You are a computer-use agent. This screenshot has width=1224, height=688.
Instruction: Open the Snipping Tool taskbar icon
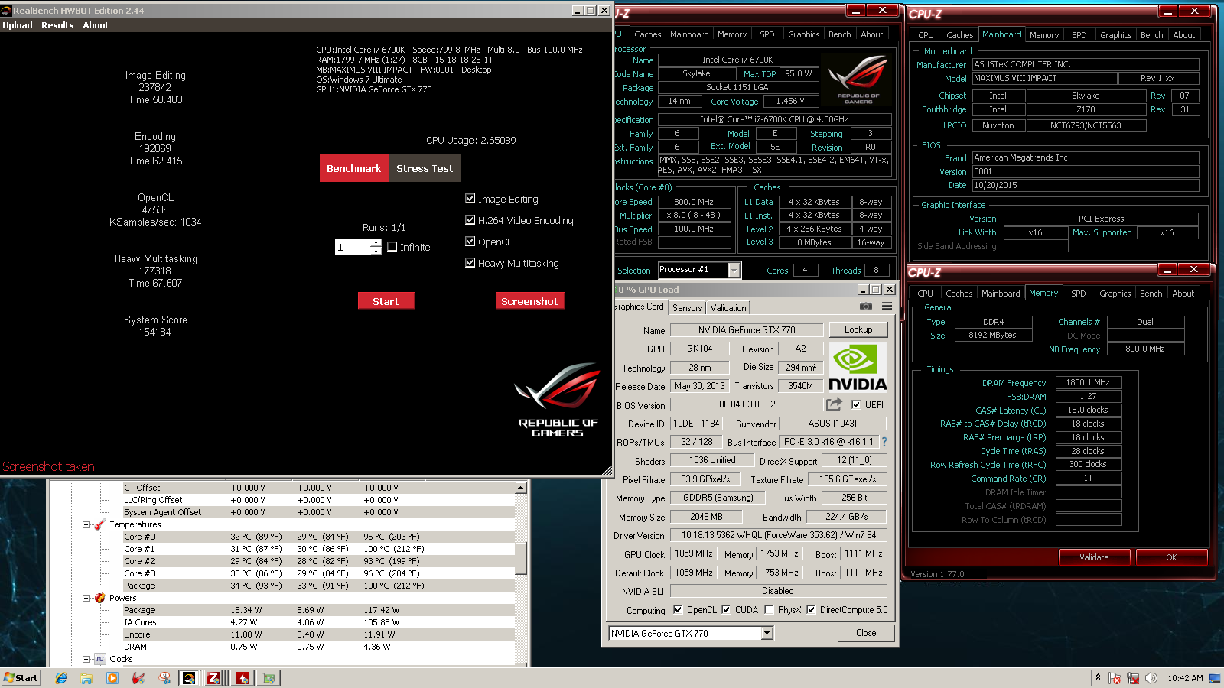tap(164, 678)
